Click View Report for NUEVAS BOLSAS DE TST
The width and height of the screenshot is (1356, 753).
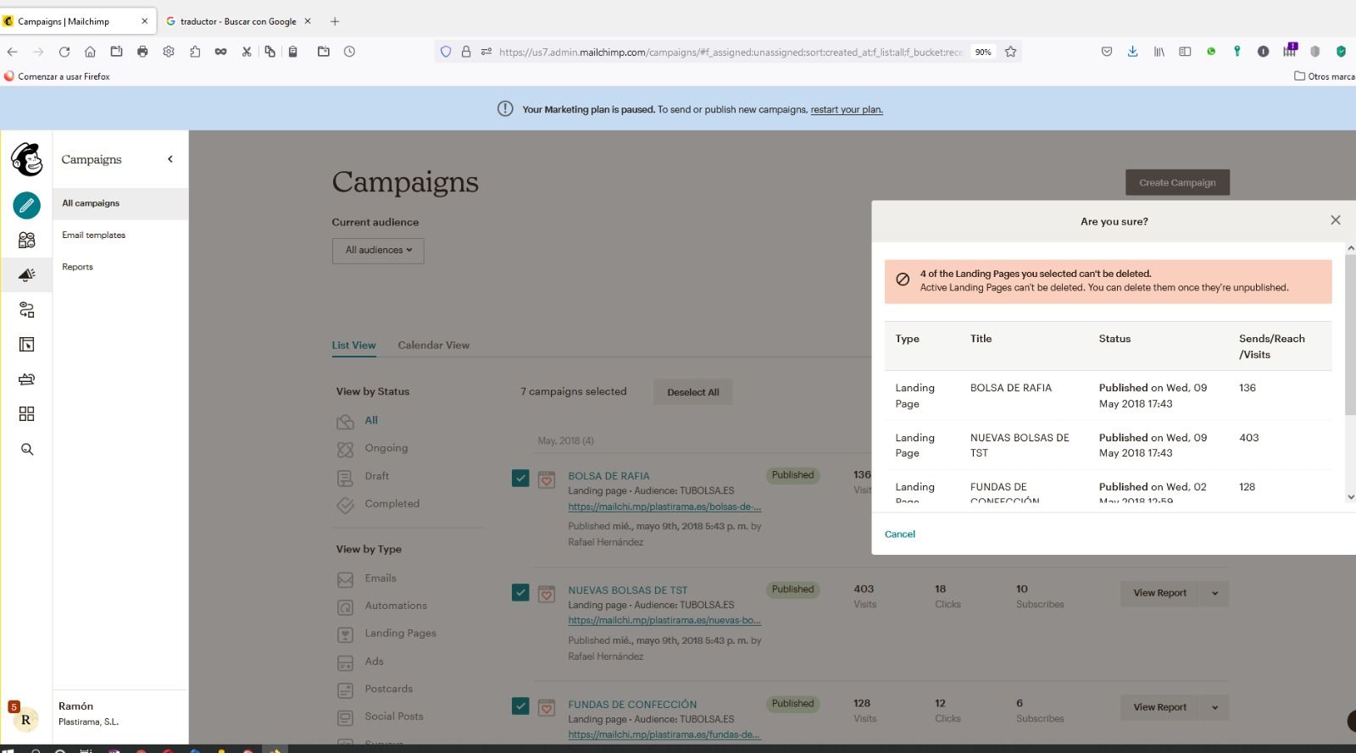pyautogui.click(x=1159, y=593)
